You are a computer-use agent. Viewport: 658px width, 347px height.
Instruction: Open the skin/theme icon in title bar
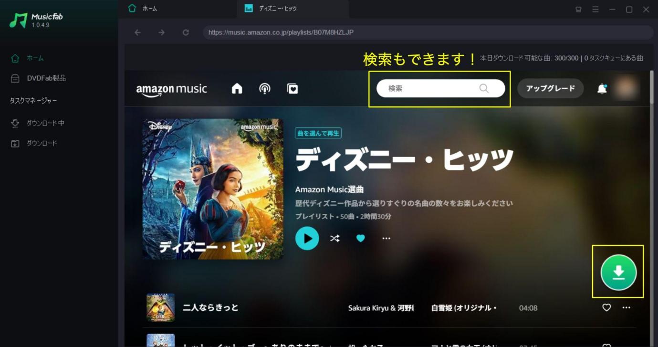tap(578, 9)
